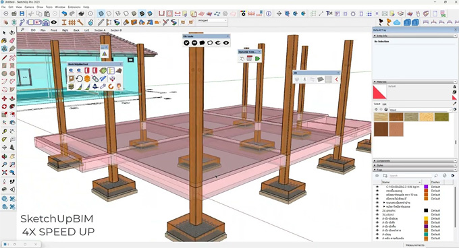The width and height of the screenshot is (459, 248).
Task: Expand the first tag folder arrow
Action: point(384,202)
